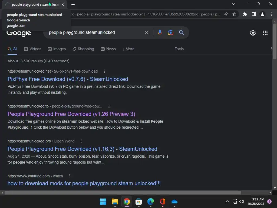Open People Playground v1.16.3 SteamUnlocked link
This screenshot has width=277, height=208.
82,149
